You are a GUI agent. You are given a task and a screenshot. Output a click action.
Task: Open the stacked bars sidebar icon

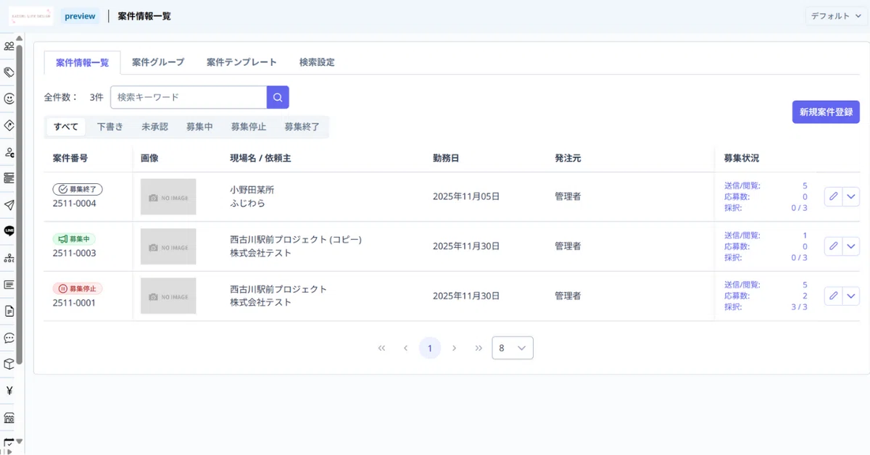click(x=9, y=178)
